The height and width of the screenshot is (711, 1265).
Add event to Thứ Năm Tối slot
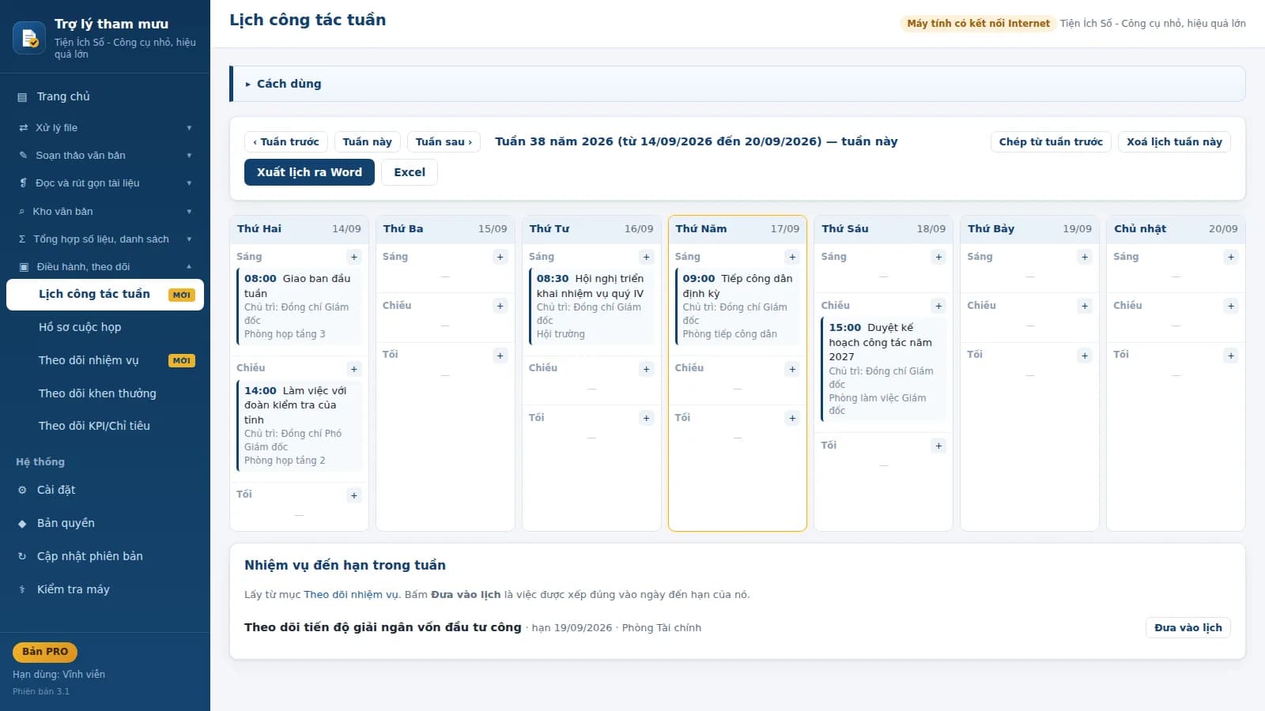pyautogui.click(x=792, y=418)
